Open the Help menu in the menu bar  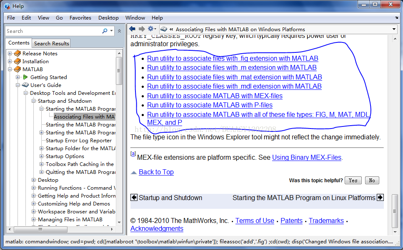157,18
